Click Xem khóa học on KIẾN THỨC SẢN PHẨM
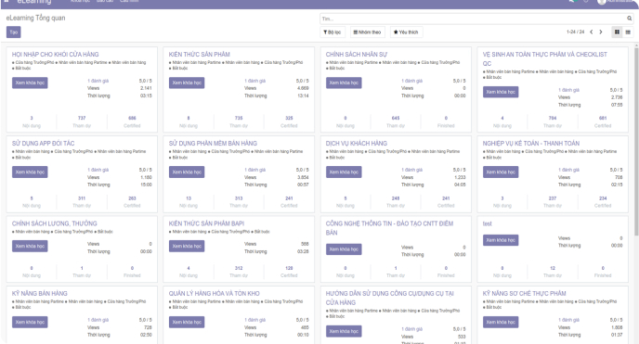639x344 pixels. [x=187, y=83]
